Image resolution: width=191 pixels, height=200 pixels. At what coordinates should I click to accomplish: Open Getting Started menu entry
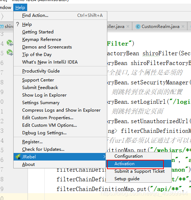pos(60,32)
